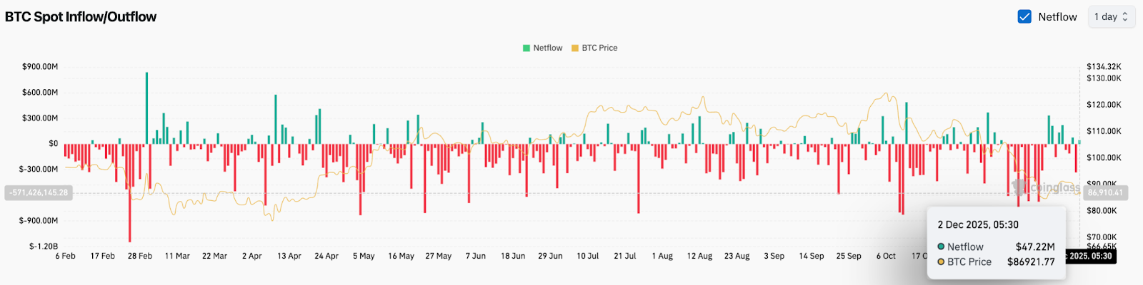Click the Netflow label next to checkbox
The width and height of the screenshot is (1143, 285).
1057,16
